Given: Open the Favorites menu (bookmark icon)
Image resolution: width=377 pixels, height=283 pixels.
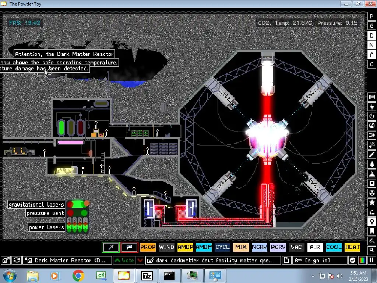Looking at the screenshot, I should (372, 231).
